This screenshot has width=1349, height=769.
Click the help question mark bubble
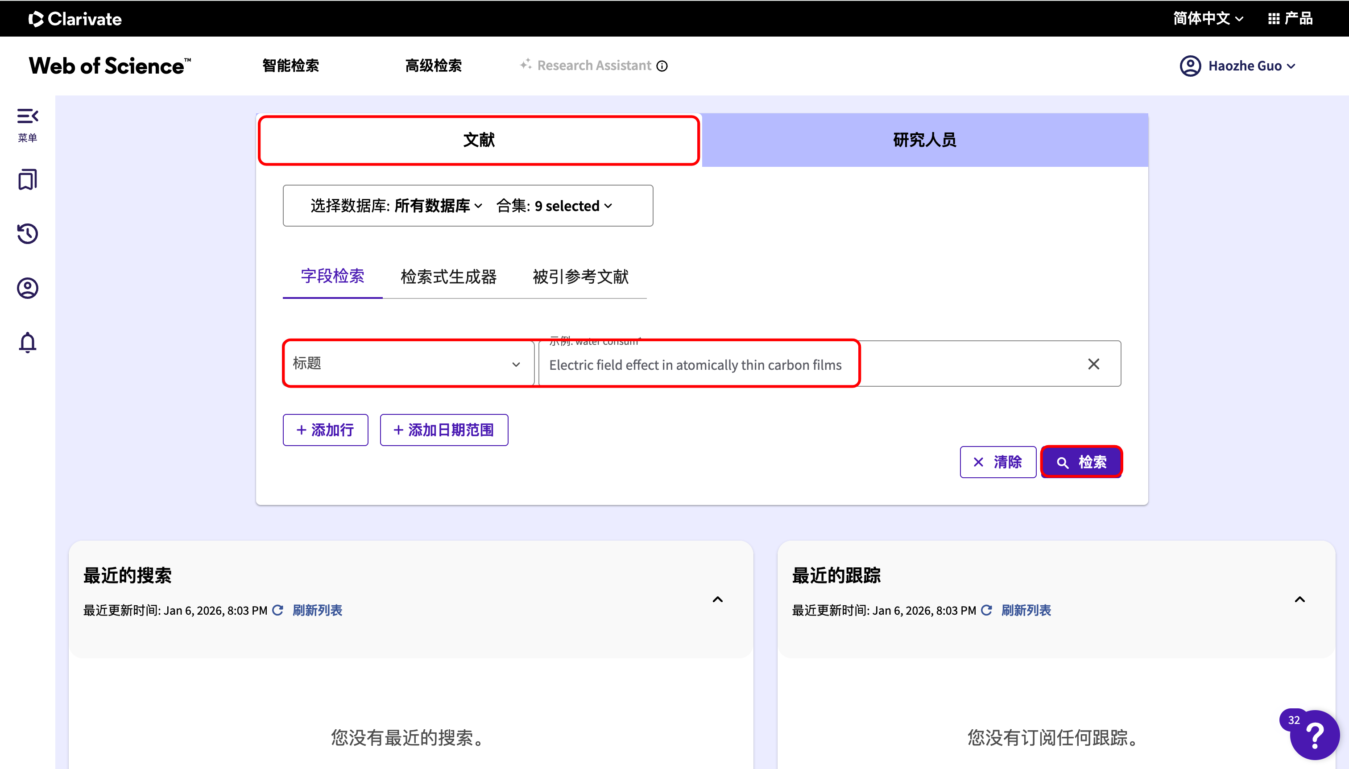[x=1314, y=735]
